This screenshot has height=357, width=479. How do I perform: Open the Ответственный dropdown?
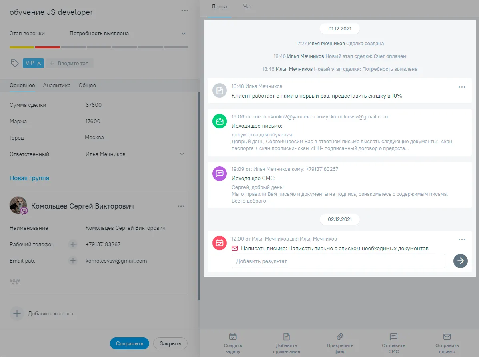tap(182, 154)
